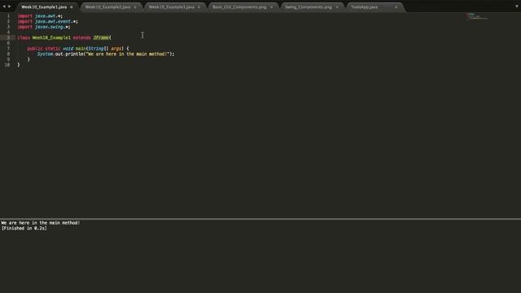Close the Week10_Example1.java tab
521x293 pixels.
pyautogui.click(x=72, y=7)
